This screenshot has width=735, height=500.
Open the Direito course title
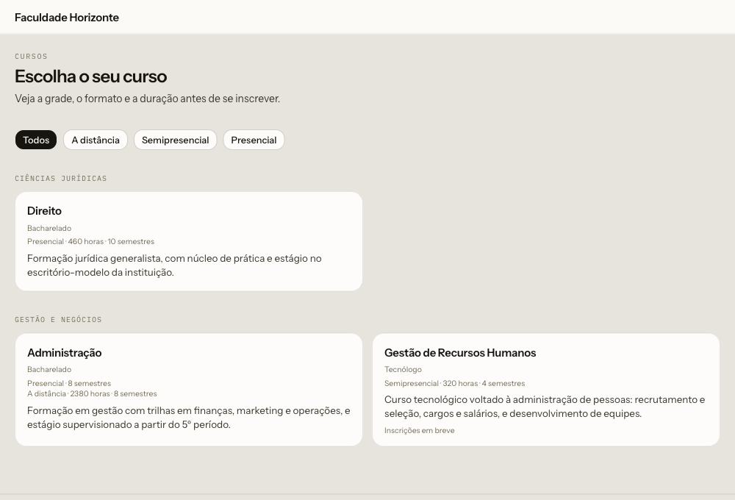(x=45, y=211)
